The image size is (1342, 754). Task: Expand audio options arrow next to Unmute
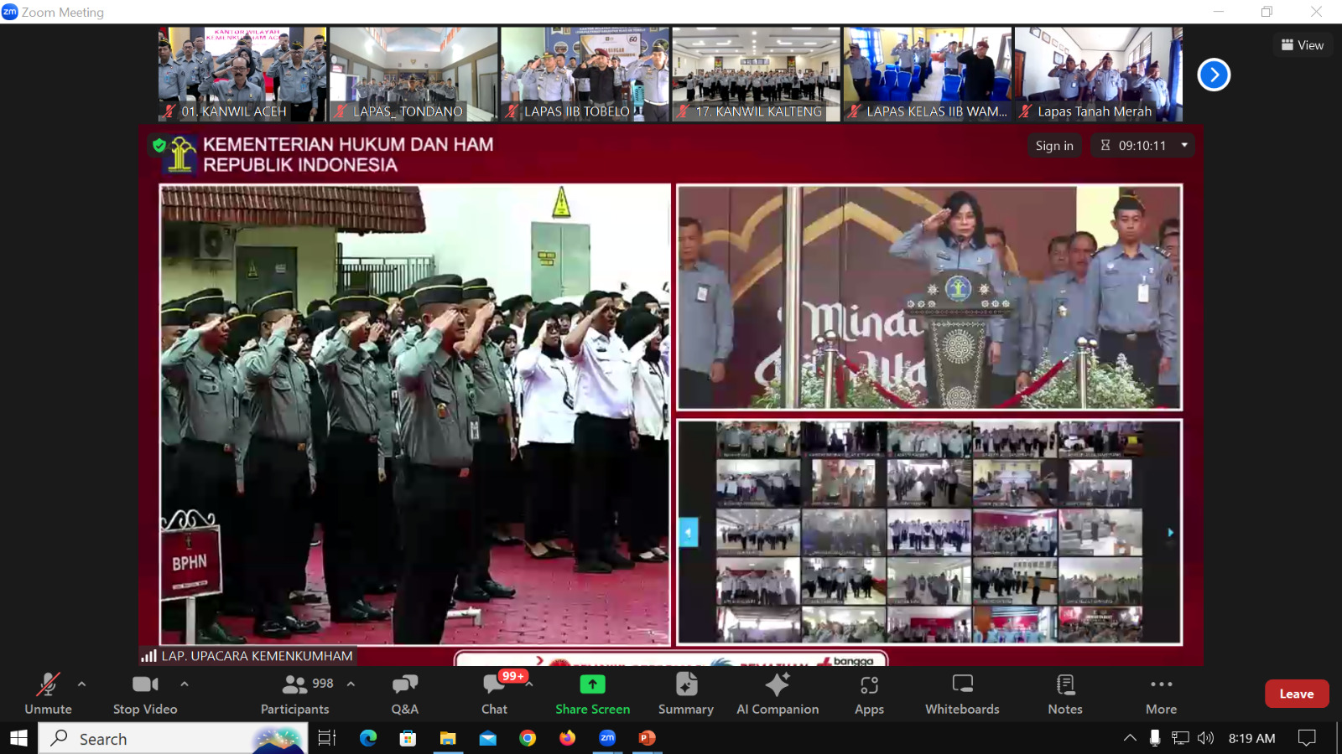[x=81, y=684]
